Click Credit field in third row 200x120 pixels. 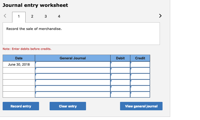coord(140,76)
